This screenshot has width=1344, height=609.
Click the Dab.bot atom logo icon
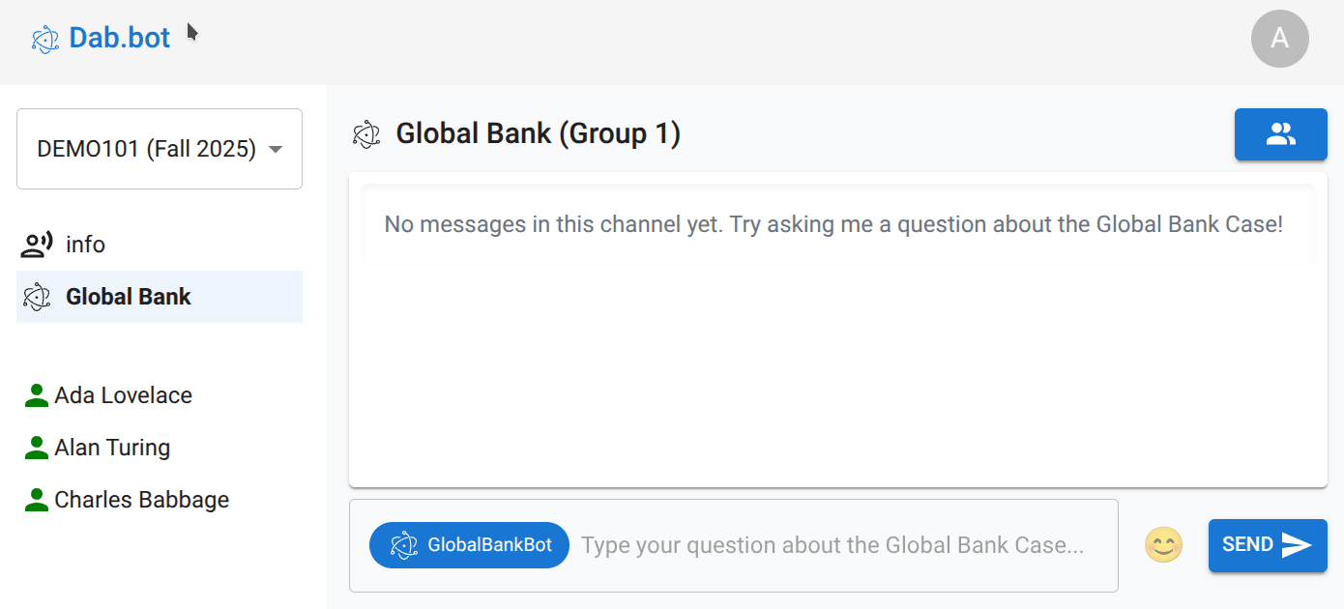45,40
